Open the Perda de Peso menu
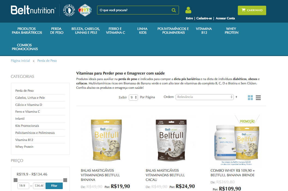The width and height of the screenshot is (288, 191). click(56, 31)
